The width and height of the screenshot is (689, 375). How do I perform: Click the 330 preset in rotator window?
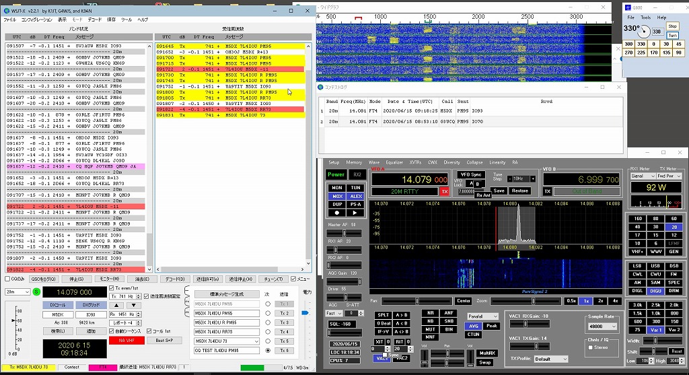(641, 44)
